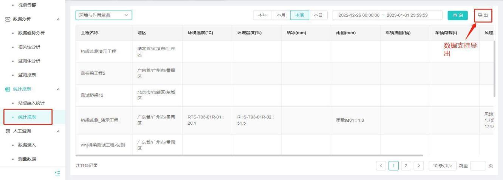Click the 人工监测 section icon
The width and height of the screenshot is (503, 180).
tap(8, 131)
